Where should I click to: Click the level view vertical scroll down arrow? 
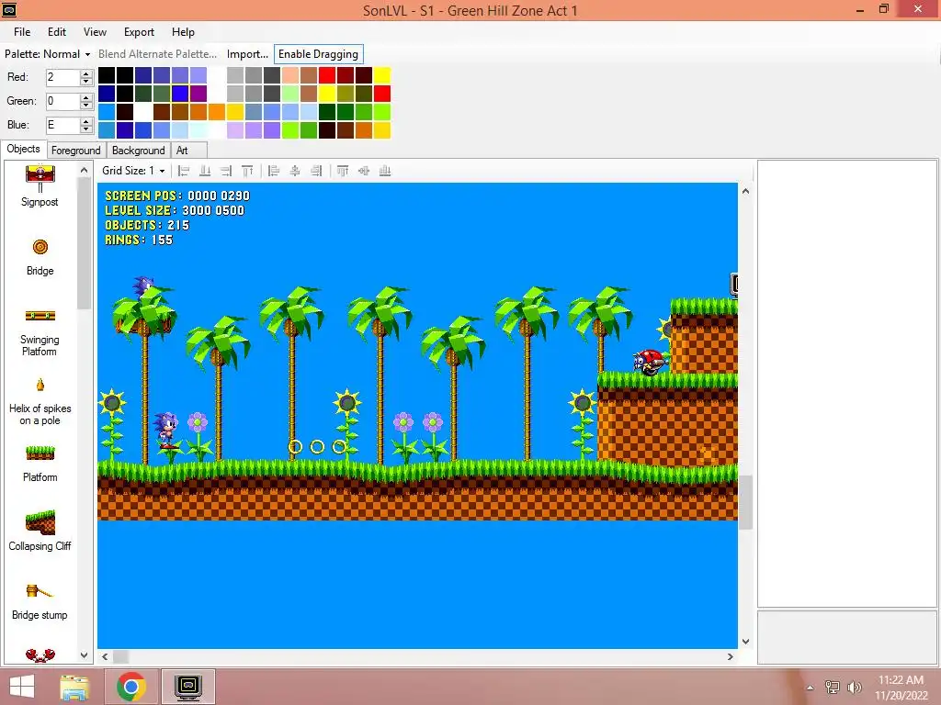pyautogui.click(x=745, y=641)
